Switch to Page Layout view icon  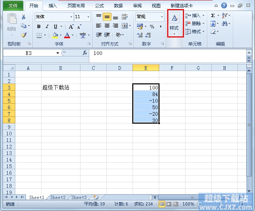(x=169, y=204)
